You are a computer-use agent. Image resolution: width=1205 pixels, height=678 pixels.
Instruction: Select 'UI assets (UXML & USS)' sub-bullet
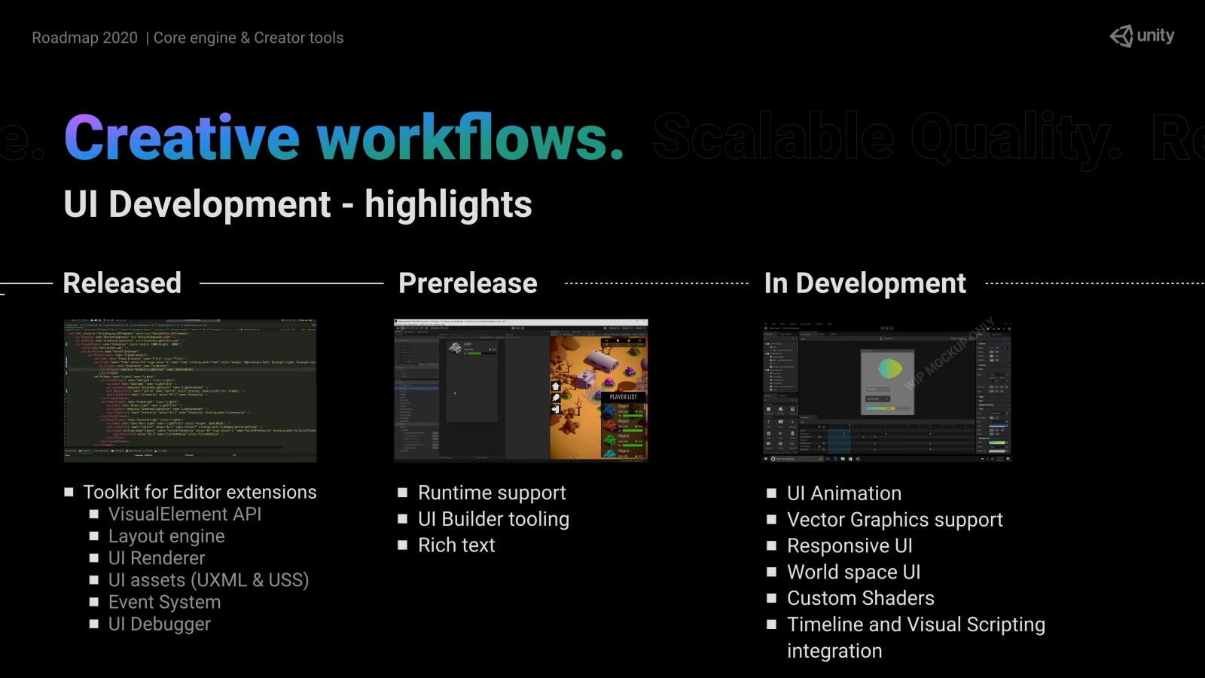click(209, 580)
